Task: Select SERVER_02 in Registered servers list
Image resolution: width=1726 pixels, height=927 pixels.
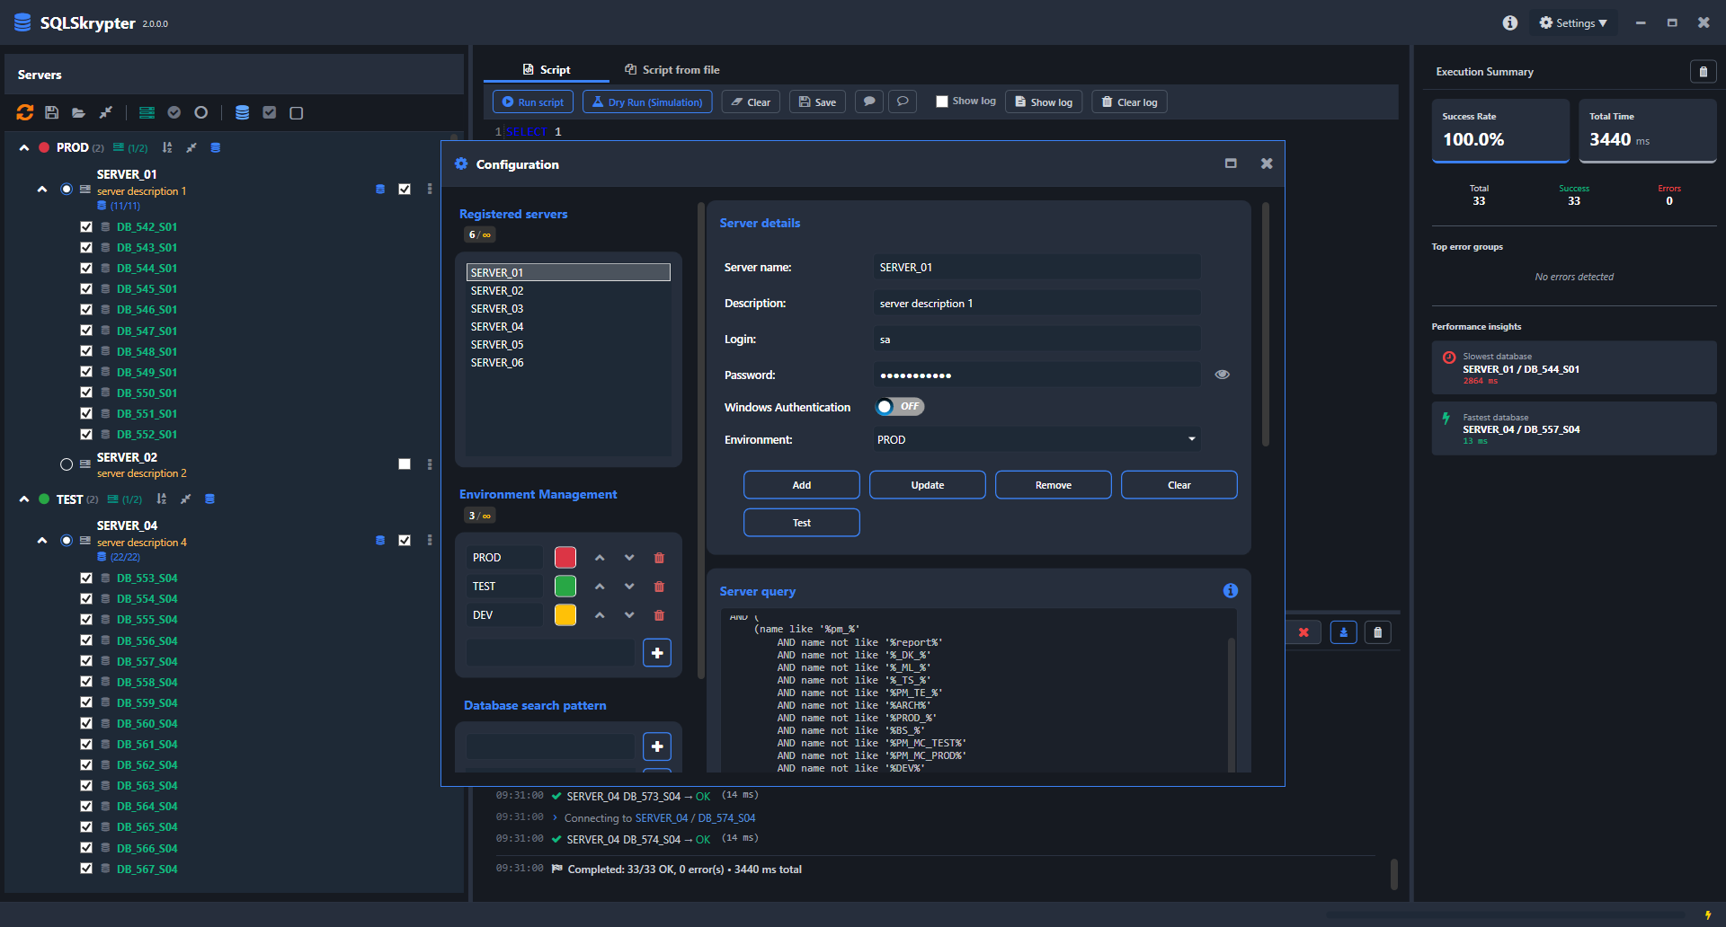Action: click(568, 290)
